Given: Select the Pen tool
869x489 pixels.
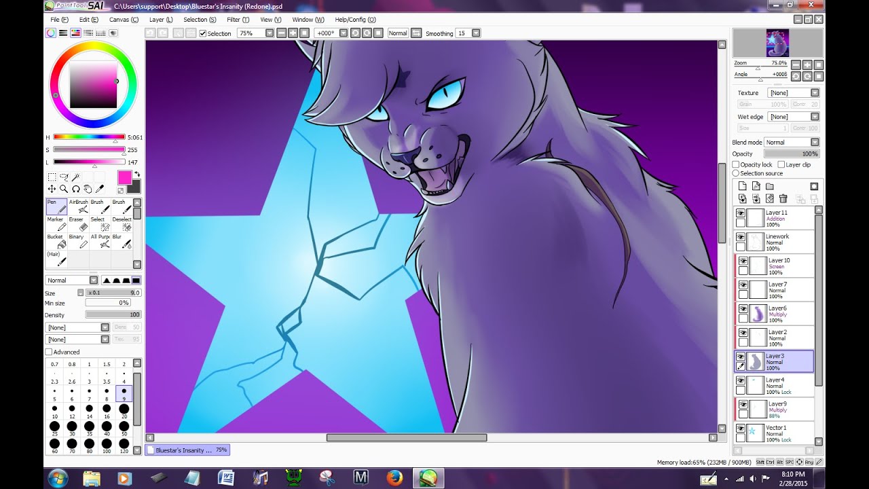Looking at the screenshot, I should 56,206.
